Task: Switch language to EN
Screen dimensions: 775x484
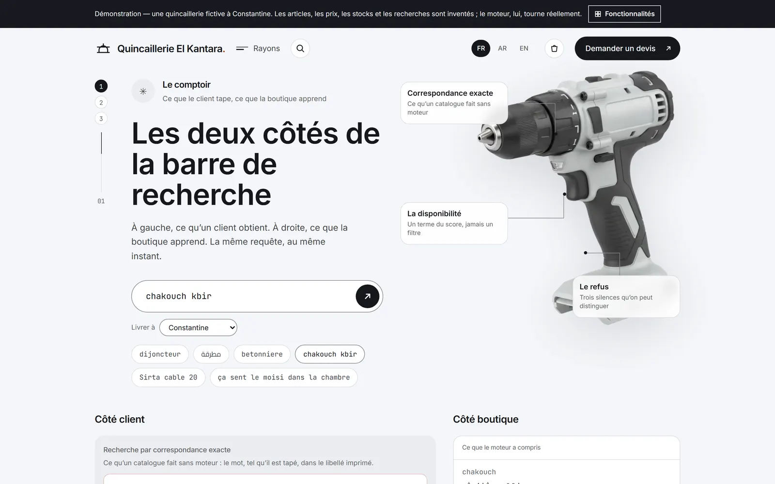Action: point(524,48)
